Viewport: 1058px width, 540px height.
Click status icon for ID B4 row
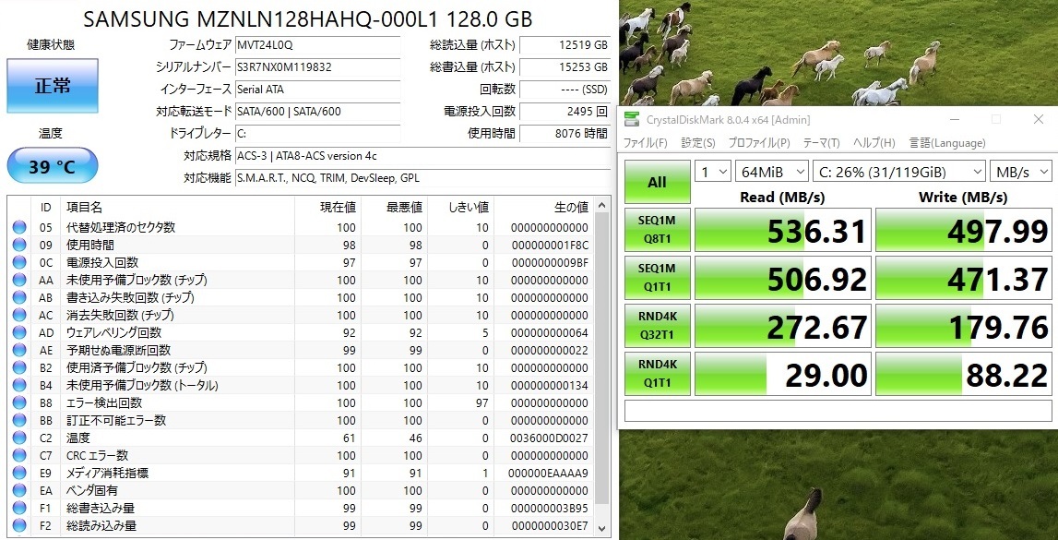coord(18,386)
